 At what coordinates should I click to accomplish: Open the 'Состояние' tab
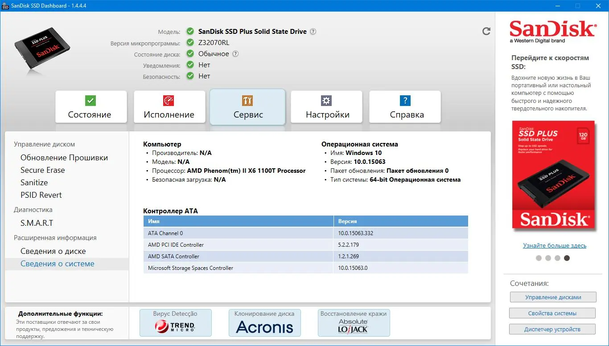pyautogui.click(x=91, y=107)
